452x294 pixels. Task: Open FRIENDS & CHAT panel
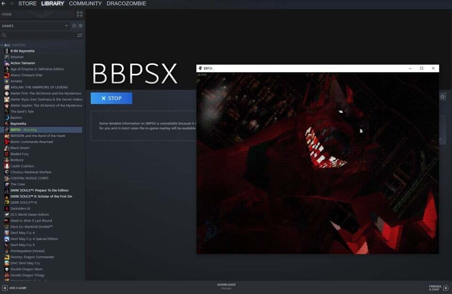coord(439,288)
